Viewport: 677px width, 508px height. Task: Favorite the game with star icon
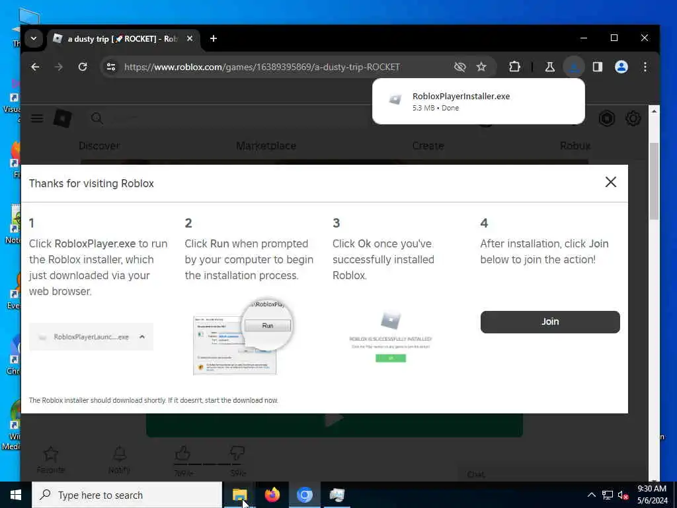point(50,454)
